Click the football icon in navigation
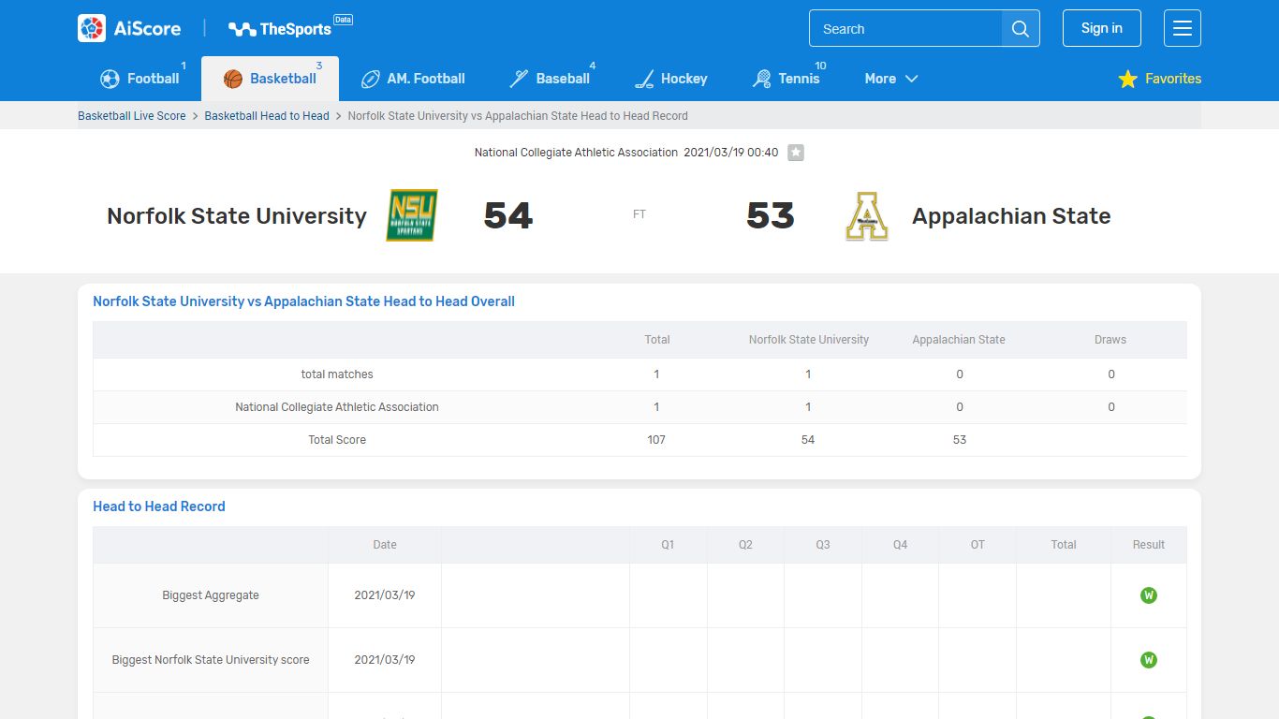Screen dimensions: 1279x719 (x=110, y=79)
